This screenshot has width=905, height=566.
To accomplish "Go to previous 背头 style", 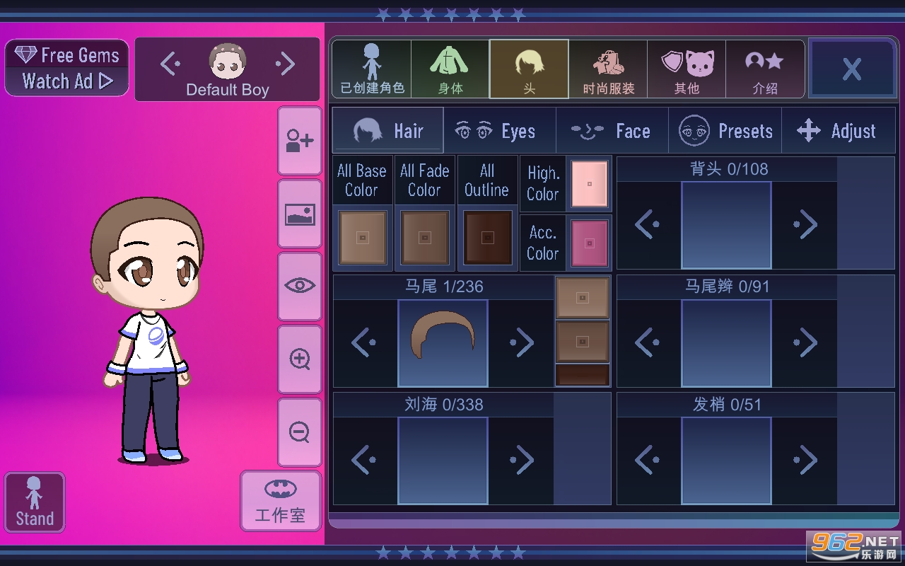I will 648,225.
